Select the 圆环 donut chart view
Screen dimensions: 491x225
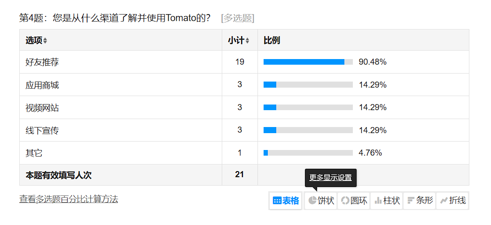(354, 201)
